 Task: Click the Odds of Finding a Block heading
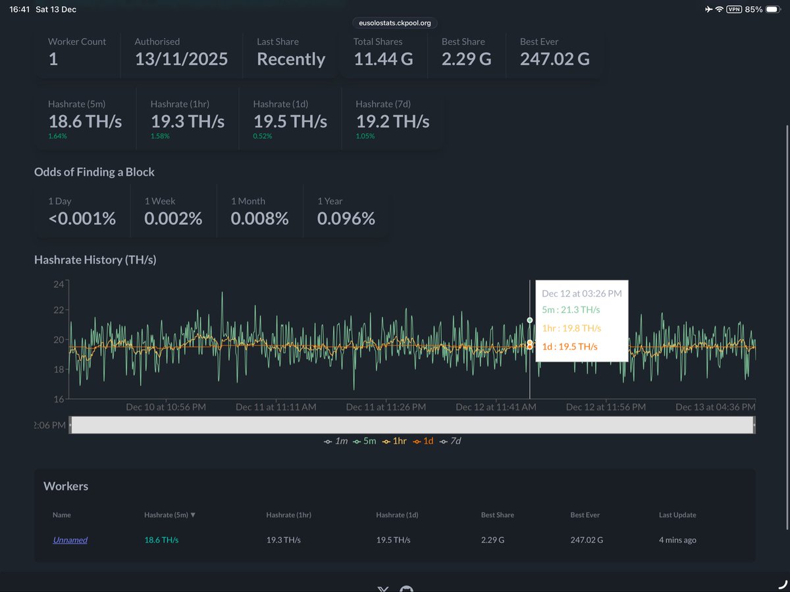coord(95,172)
